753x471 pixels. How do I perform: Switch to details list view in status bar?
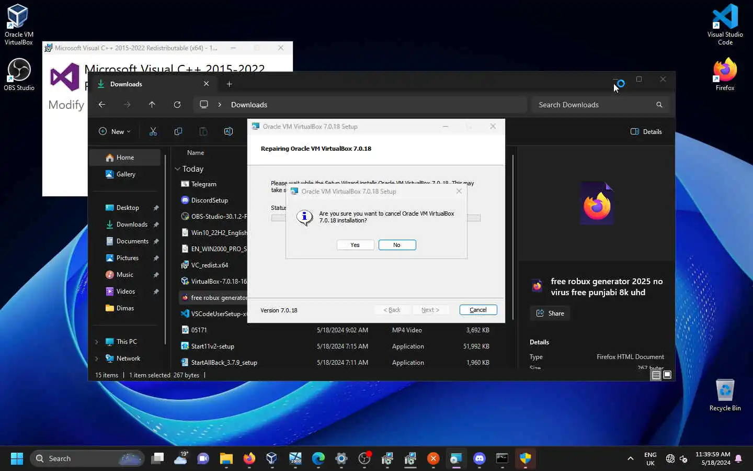[x=656, y=375]
